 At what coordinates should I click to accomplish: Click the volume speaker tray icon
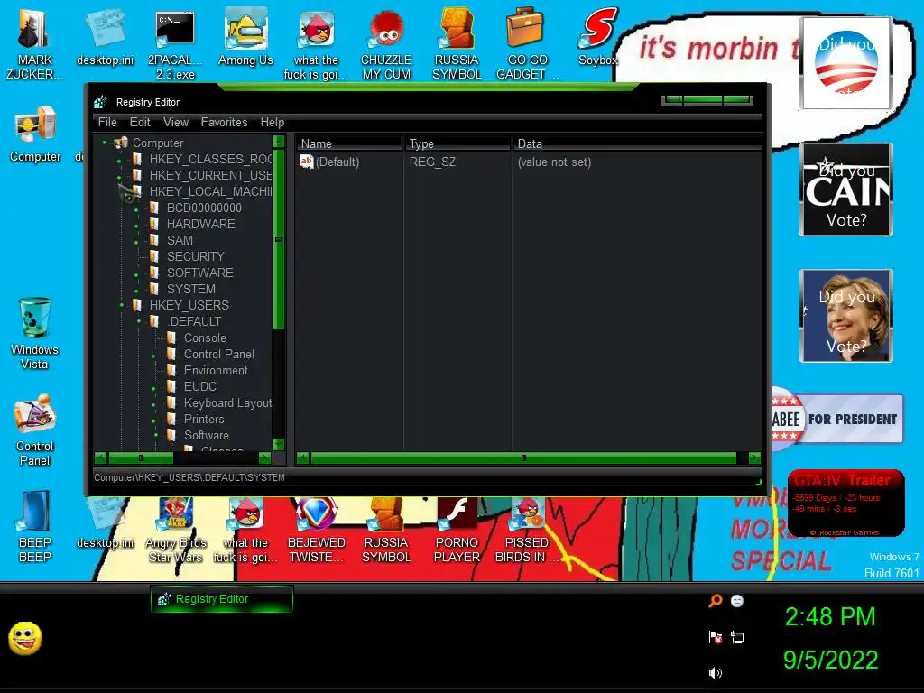point(716,673)
